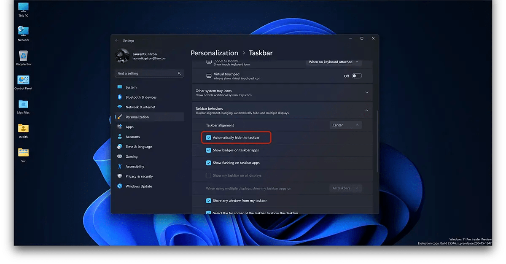This screenshot has width=506, height=264.
Task: Click the back arrow in Settings
Action: point(117,40)
